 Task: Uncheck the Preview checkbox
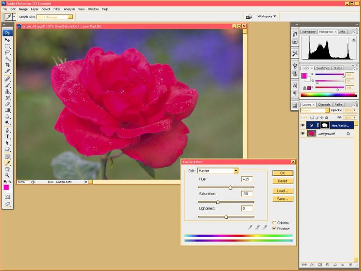pos(274,229)
